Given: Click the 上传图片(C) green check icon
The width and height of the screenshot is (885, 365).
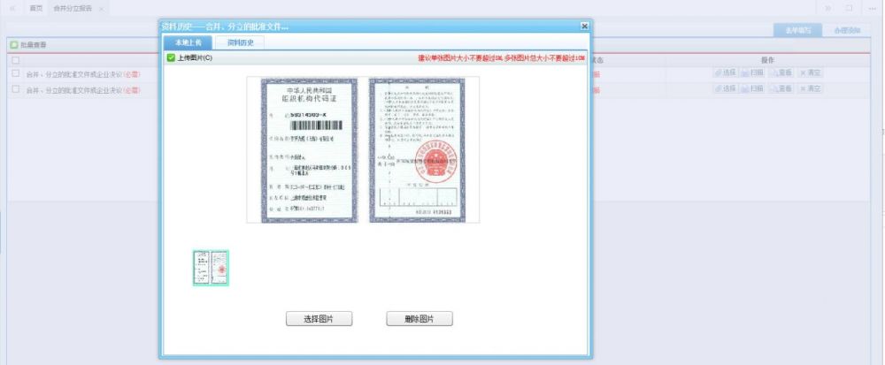Looking at the screenshot, I should click(171, 58).
